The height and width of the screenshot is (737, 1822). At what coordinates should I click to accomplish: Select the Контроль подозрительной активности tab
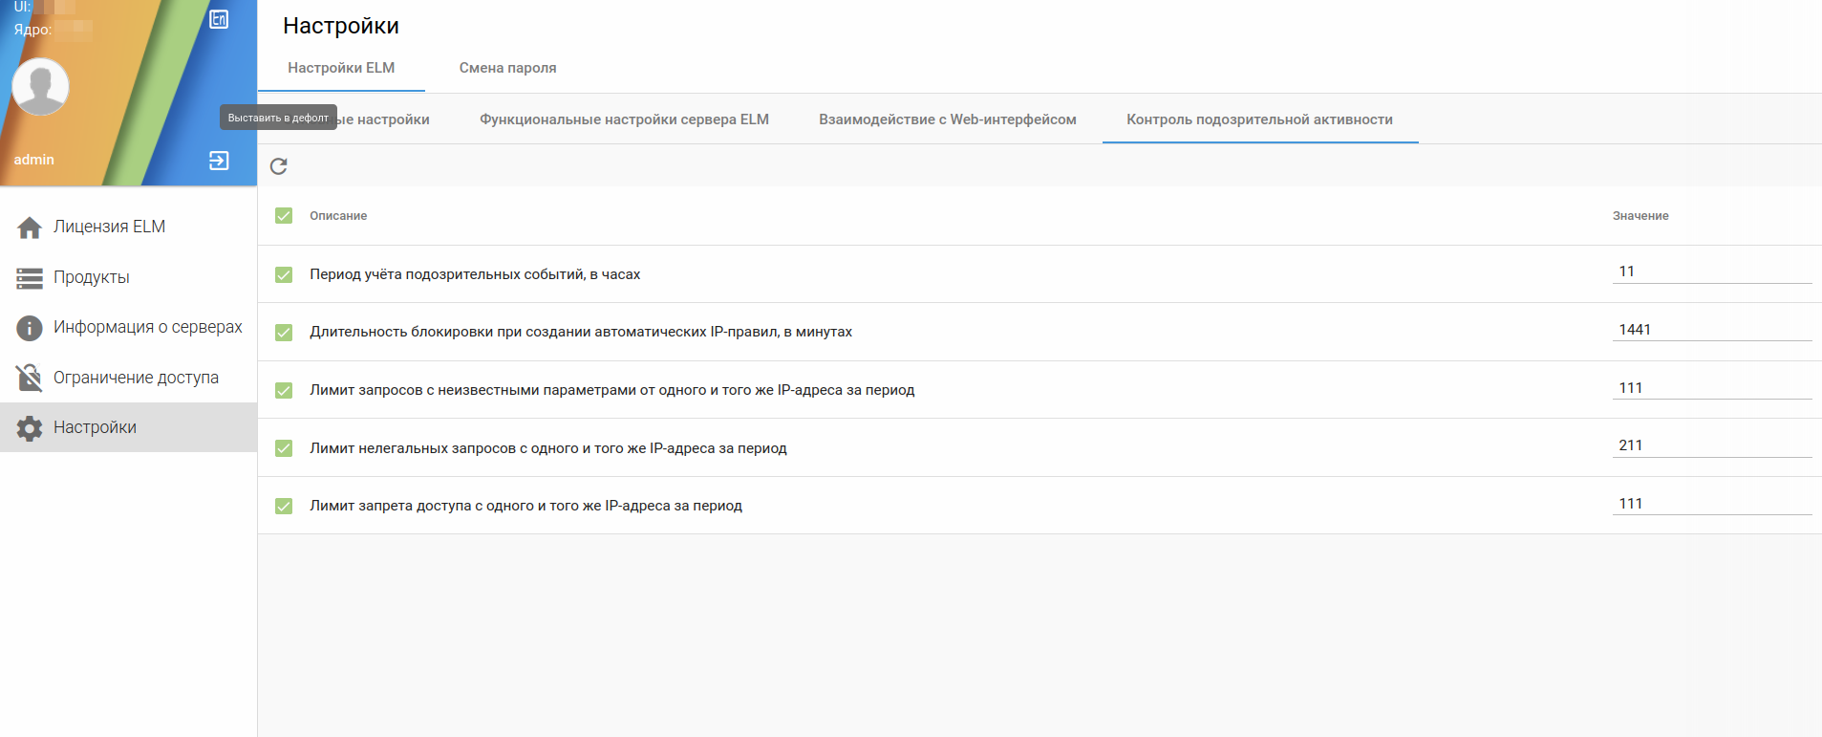tap(1259, 119)
